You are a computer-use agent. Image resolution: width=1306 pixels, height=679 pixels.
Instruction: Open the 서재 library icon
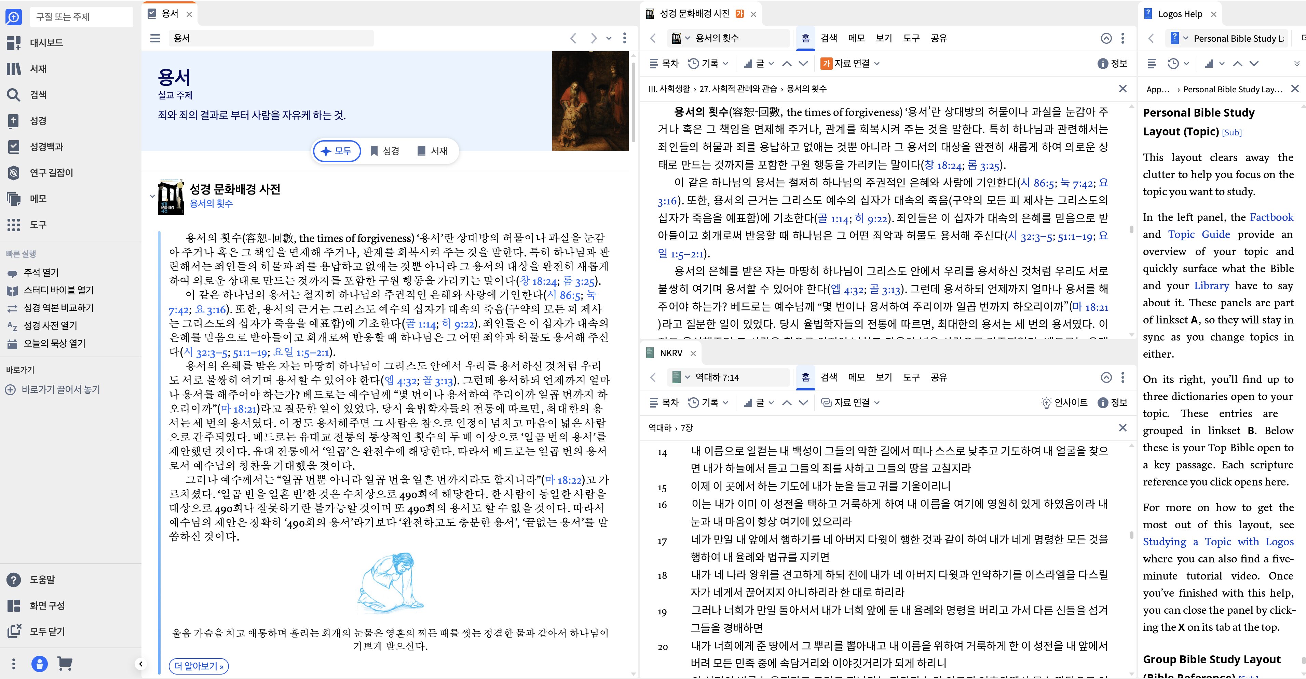tap(14, 68)
